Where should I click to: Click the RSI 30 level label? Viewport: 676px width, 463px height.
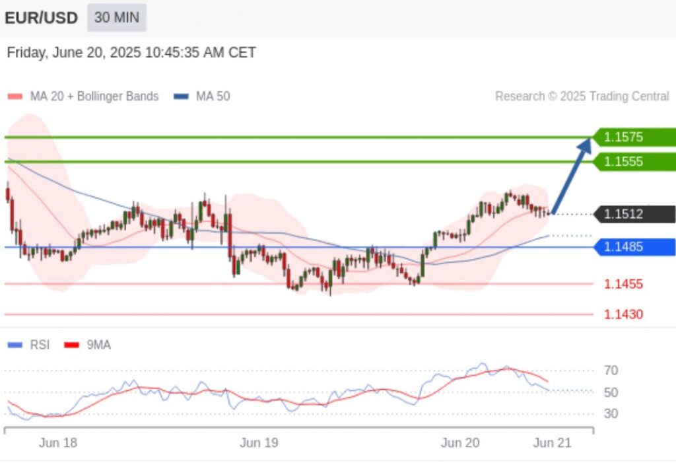[611, 414]
